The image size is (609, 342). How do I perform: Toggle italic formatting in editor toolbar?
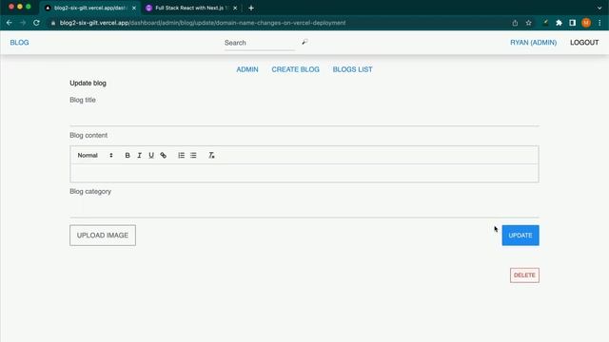click(x=139, y=156)
